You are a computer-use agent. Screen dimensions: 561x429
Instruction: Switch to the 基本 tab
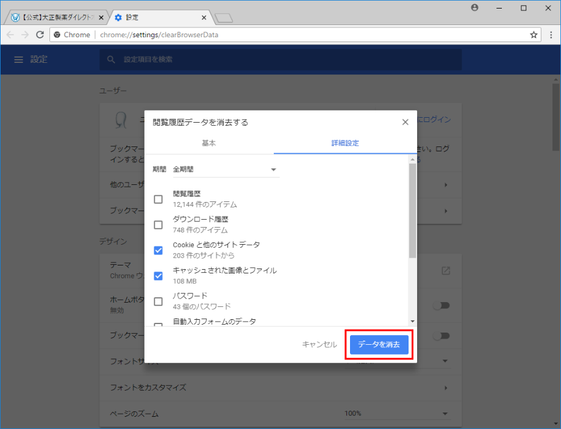click(x=209, y=143)
